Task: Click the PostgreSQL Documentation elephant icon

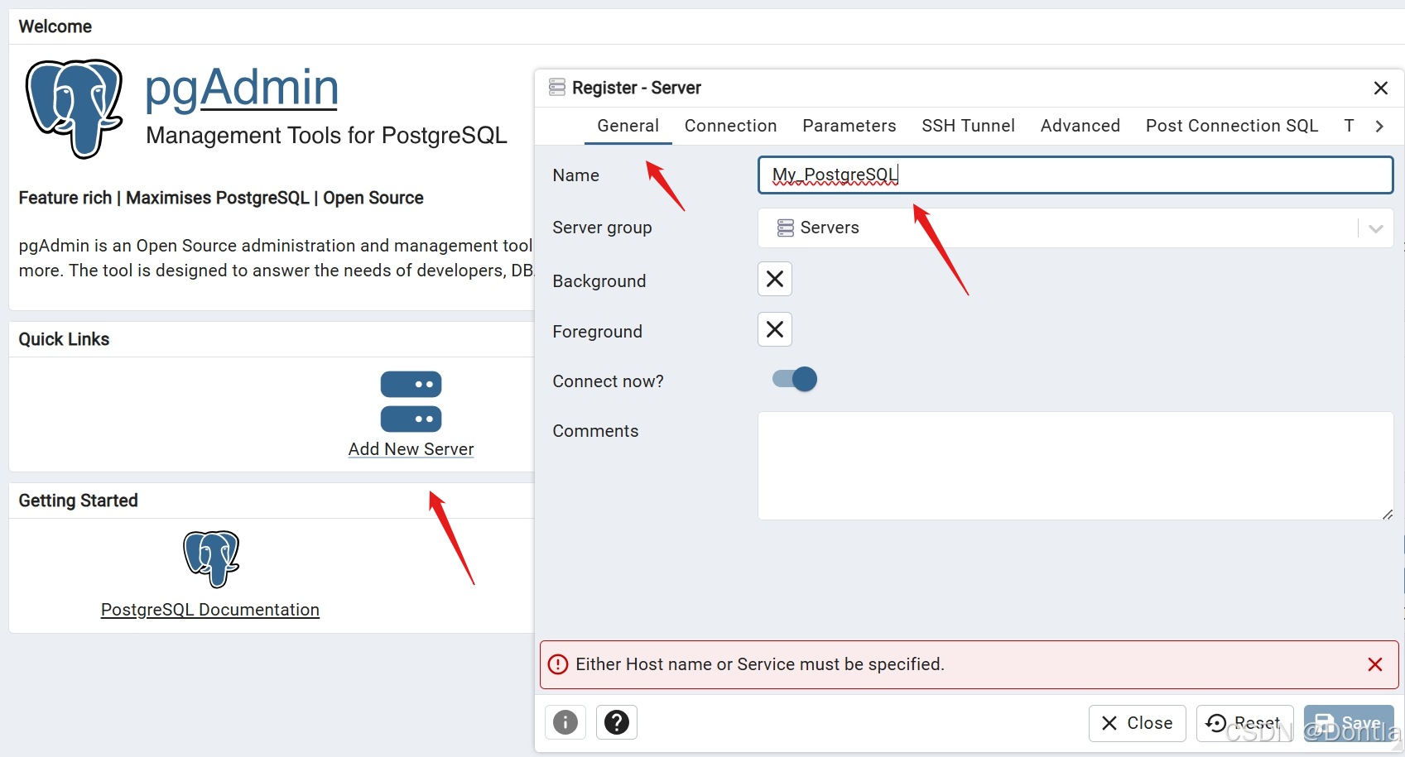Action: (x=211, y=559)
